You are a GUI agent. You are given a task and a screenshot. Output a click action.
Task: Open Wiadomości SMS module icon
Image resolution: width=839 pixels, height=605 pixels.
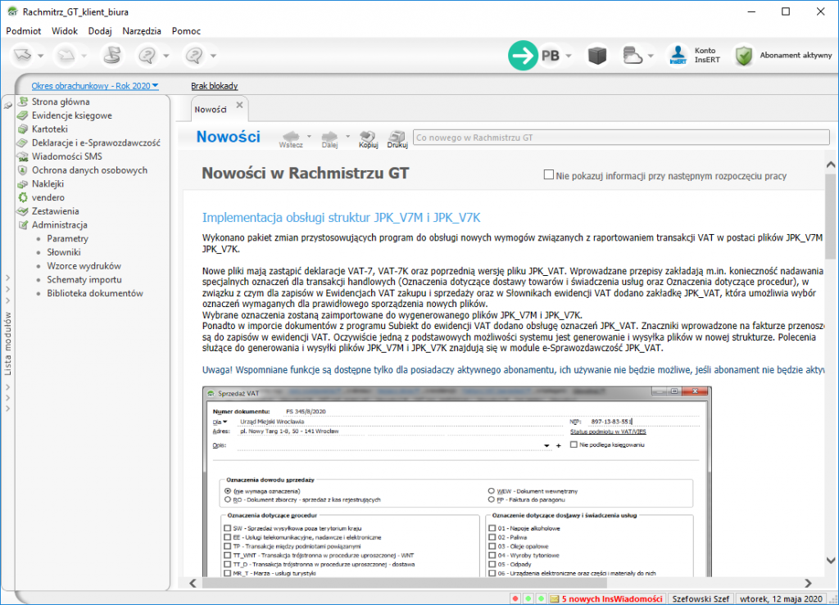(x=22, y=156)
